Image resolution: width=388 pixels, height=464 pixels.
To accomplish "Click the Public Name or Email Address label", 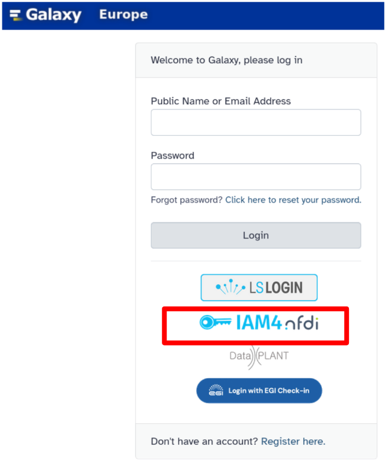I will pyautogui.click(x=221, y=101).
